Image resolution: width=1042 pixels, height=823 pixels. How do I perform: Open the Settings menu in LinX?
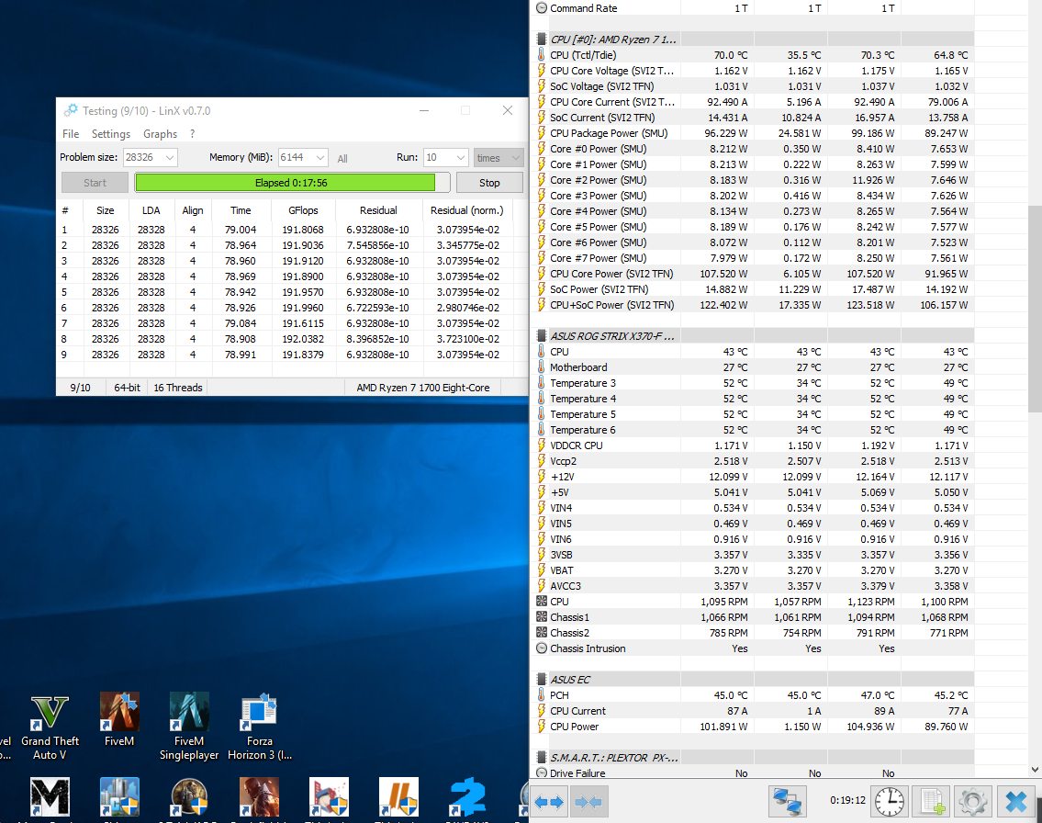coord(111,133)
